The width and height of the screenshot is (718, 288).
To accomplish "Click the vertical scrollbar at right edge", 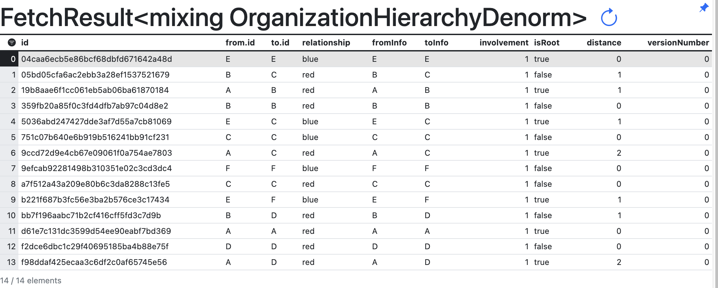I will (x=715, y=144).
